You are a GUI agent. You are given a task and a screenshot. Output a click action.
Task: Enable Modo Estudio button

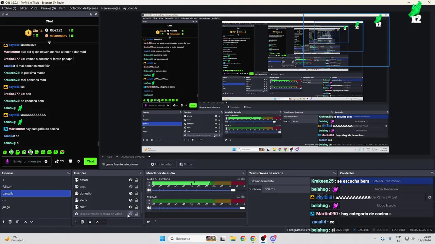coord(386,205)
